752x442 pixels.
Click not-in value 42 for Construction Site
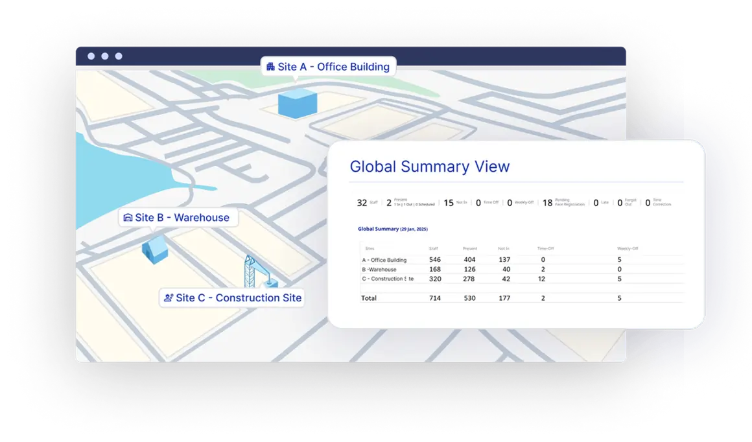point(506,279)
